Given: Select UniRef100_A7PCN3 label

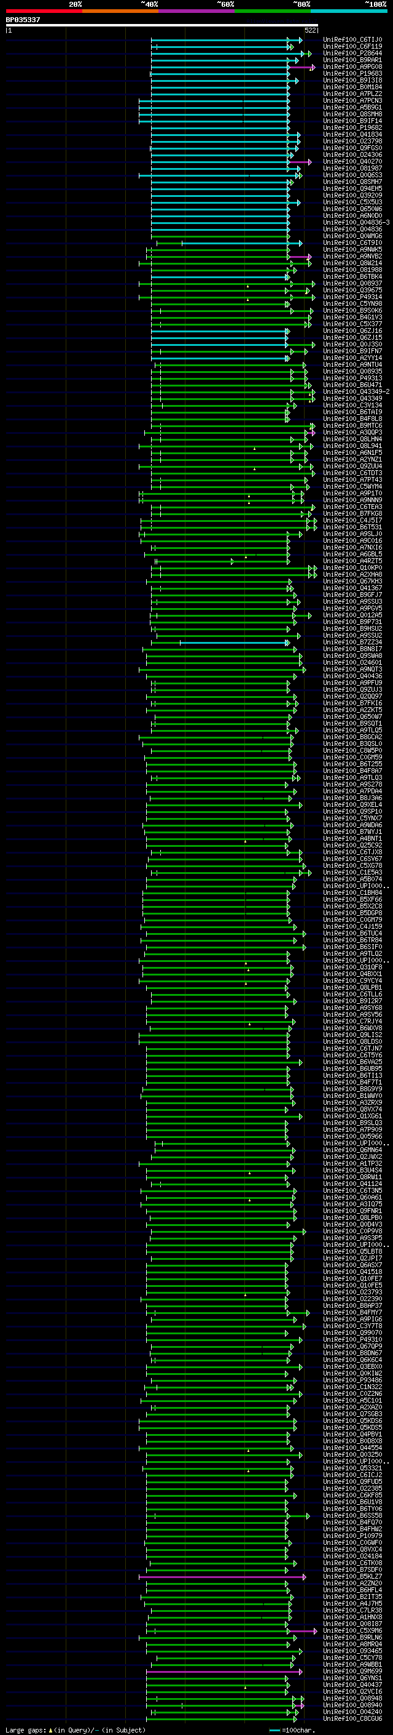Looking at the screenshot, I should (352, 100).
